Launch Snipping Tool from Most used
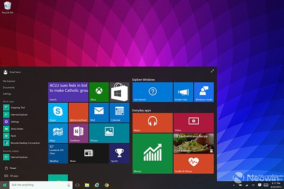 (14, 108)
